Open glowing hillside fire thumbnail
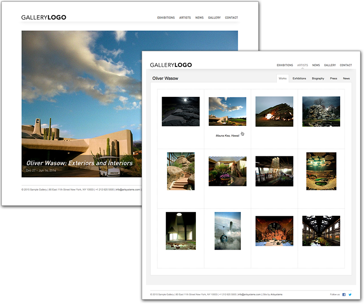 (x=274, y=112)
